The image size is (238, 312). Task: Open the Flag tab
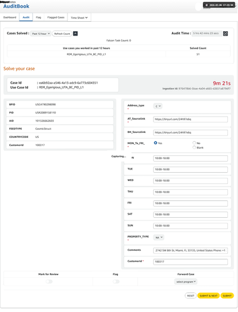point(39,17)
